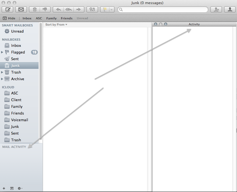Compose a new message
Viewport: 237px width, 192px height.
(8, 9)
